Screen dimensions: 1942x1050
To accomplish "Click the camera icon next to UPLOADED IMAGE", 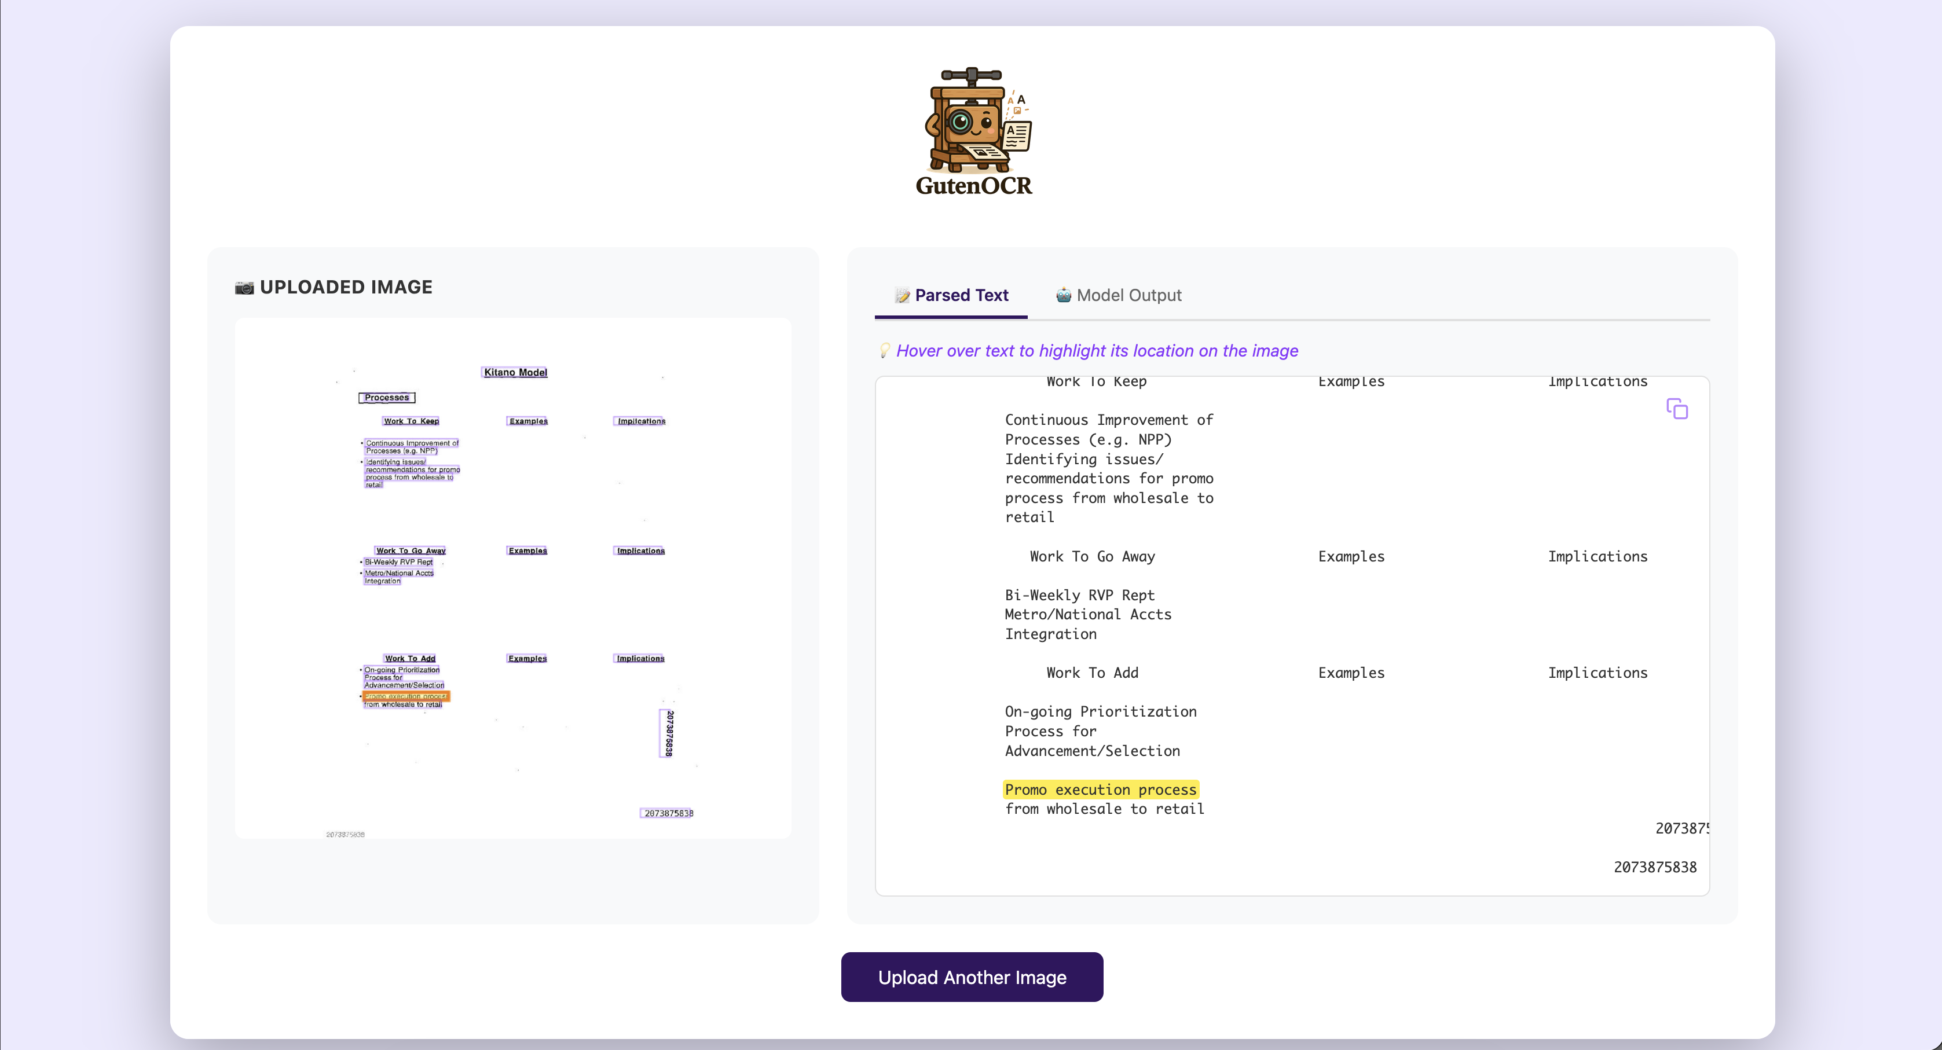I will click(x=244, y=287).
